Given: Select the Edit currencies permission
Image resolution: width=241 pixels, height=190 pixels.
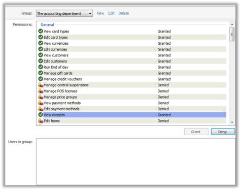Looking at the screenshot, I should (x=132, y=49).
